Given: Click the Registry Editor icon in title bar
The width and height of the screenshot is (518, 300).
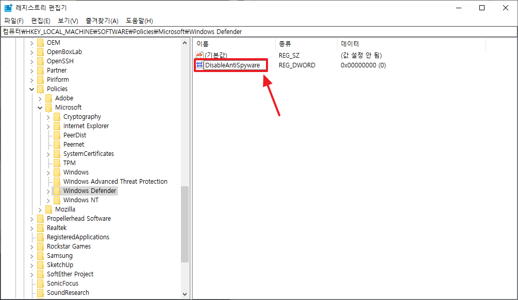Looking at the screenshot, I should pyautogui.click(x=7, y=7).
